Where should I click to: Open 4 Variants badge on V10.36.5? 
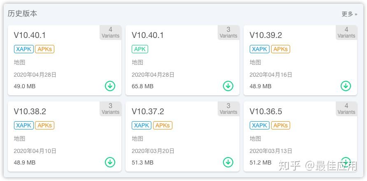coord(346,109)
